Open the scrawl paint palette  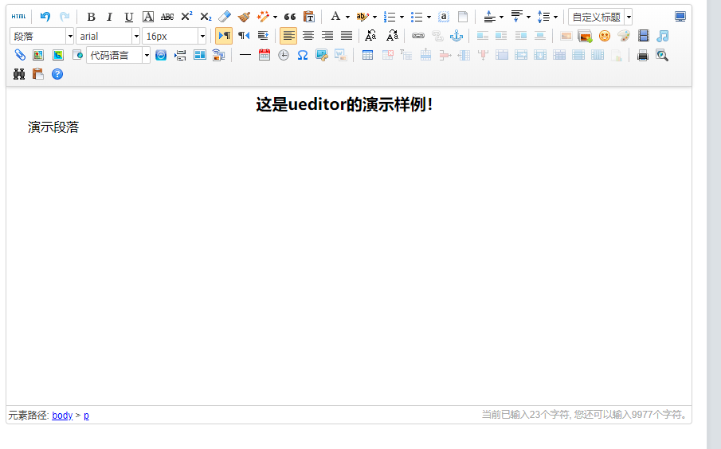[624, 35]
